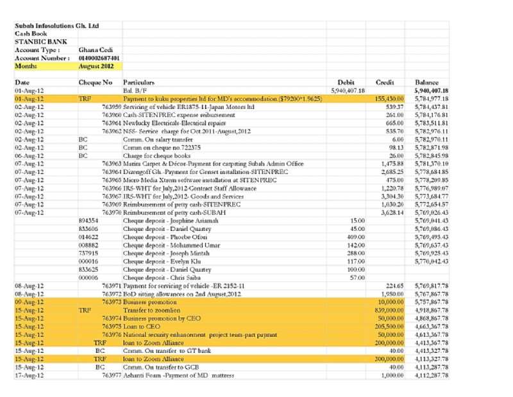513x397 pixels.
Task: Click 'Comm. On transfer to GT bank' entry
Action: 167,351
